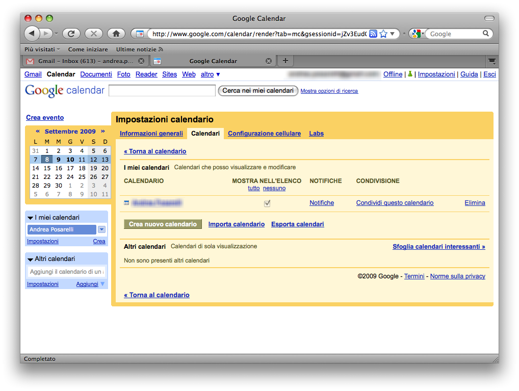
Task: Click the RSS feed icon in address bar
Action: (x=373, y=34)
